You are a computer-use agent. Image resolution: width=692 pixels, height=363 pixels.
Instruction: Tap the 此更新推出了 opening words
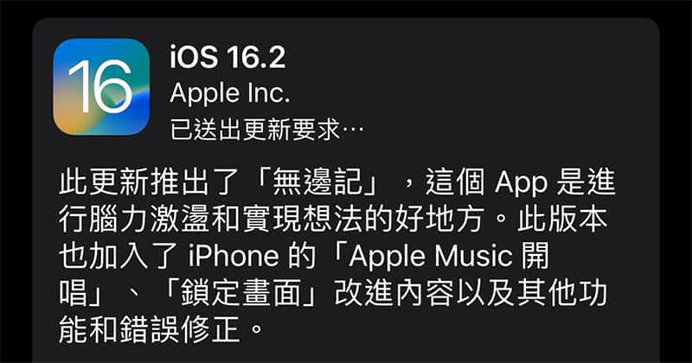click(150, 182)
